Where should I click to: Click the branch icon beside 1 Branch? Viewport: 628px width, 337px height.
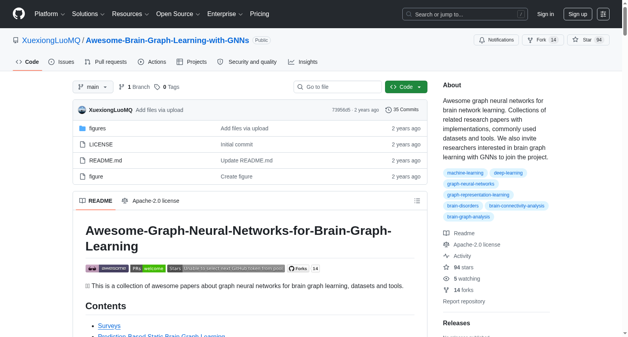pyautogui.click(x=122, y=87)
